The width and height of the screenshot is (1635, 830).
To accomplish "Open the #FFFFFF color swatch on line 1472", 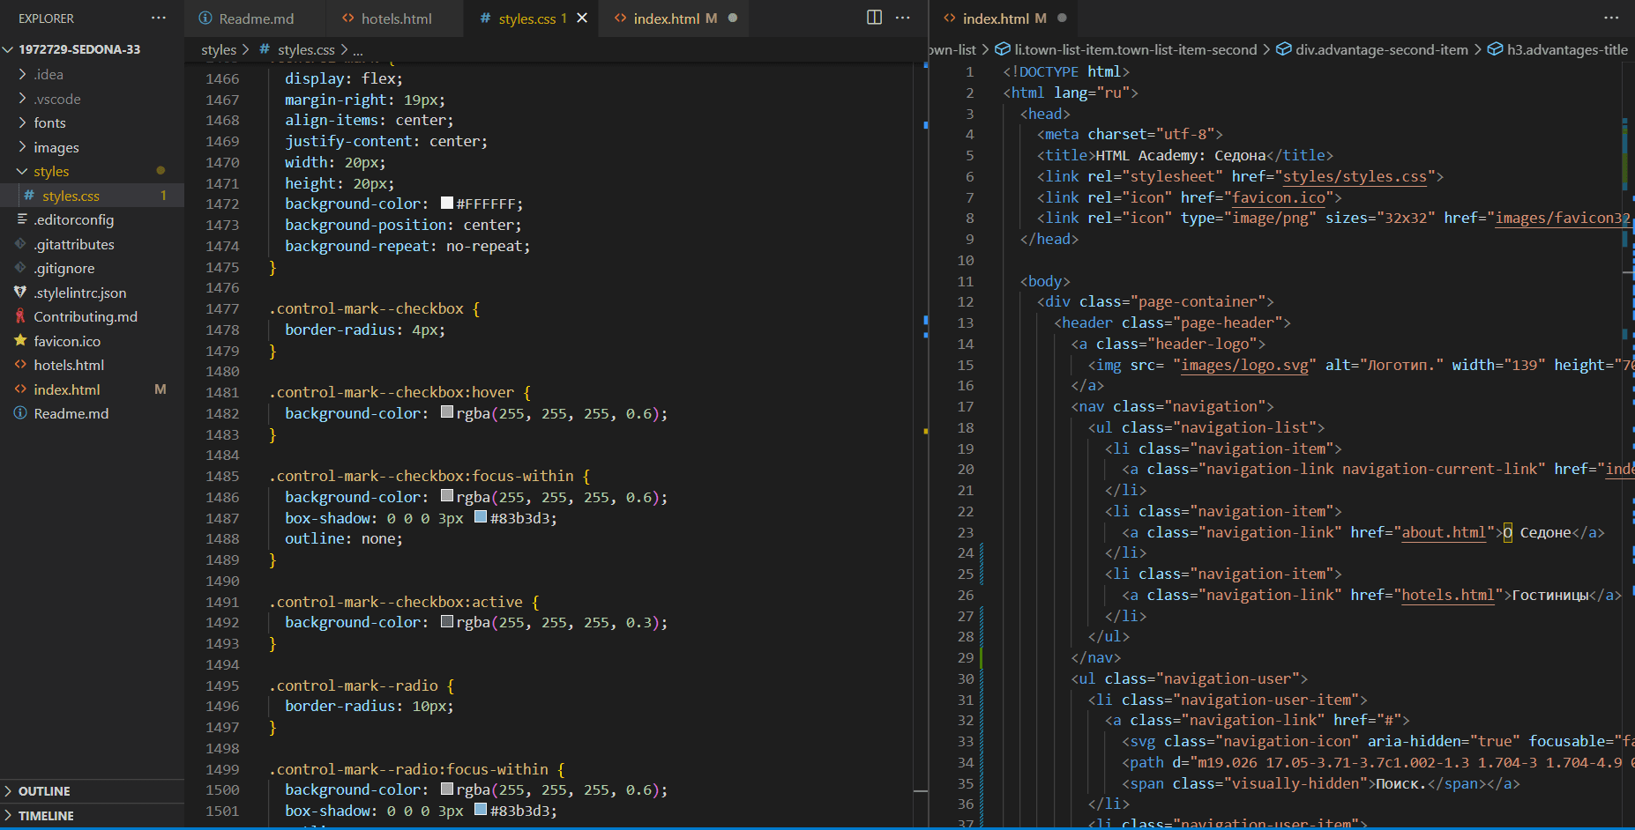I will pyautogui.click(x=447, y=204).
